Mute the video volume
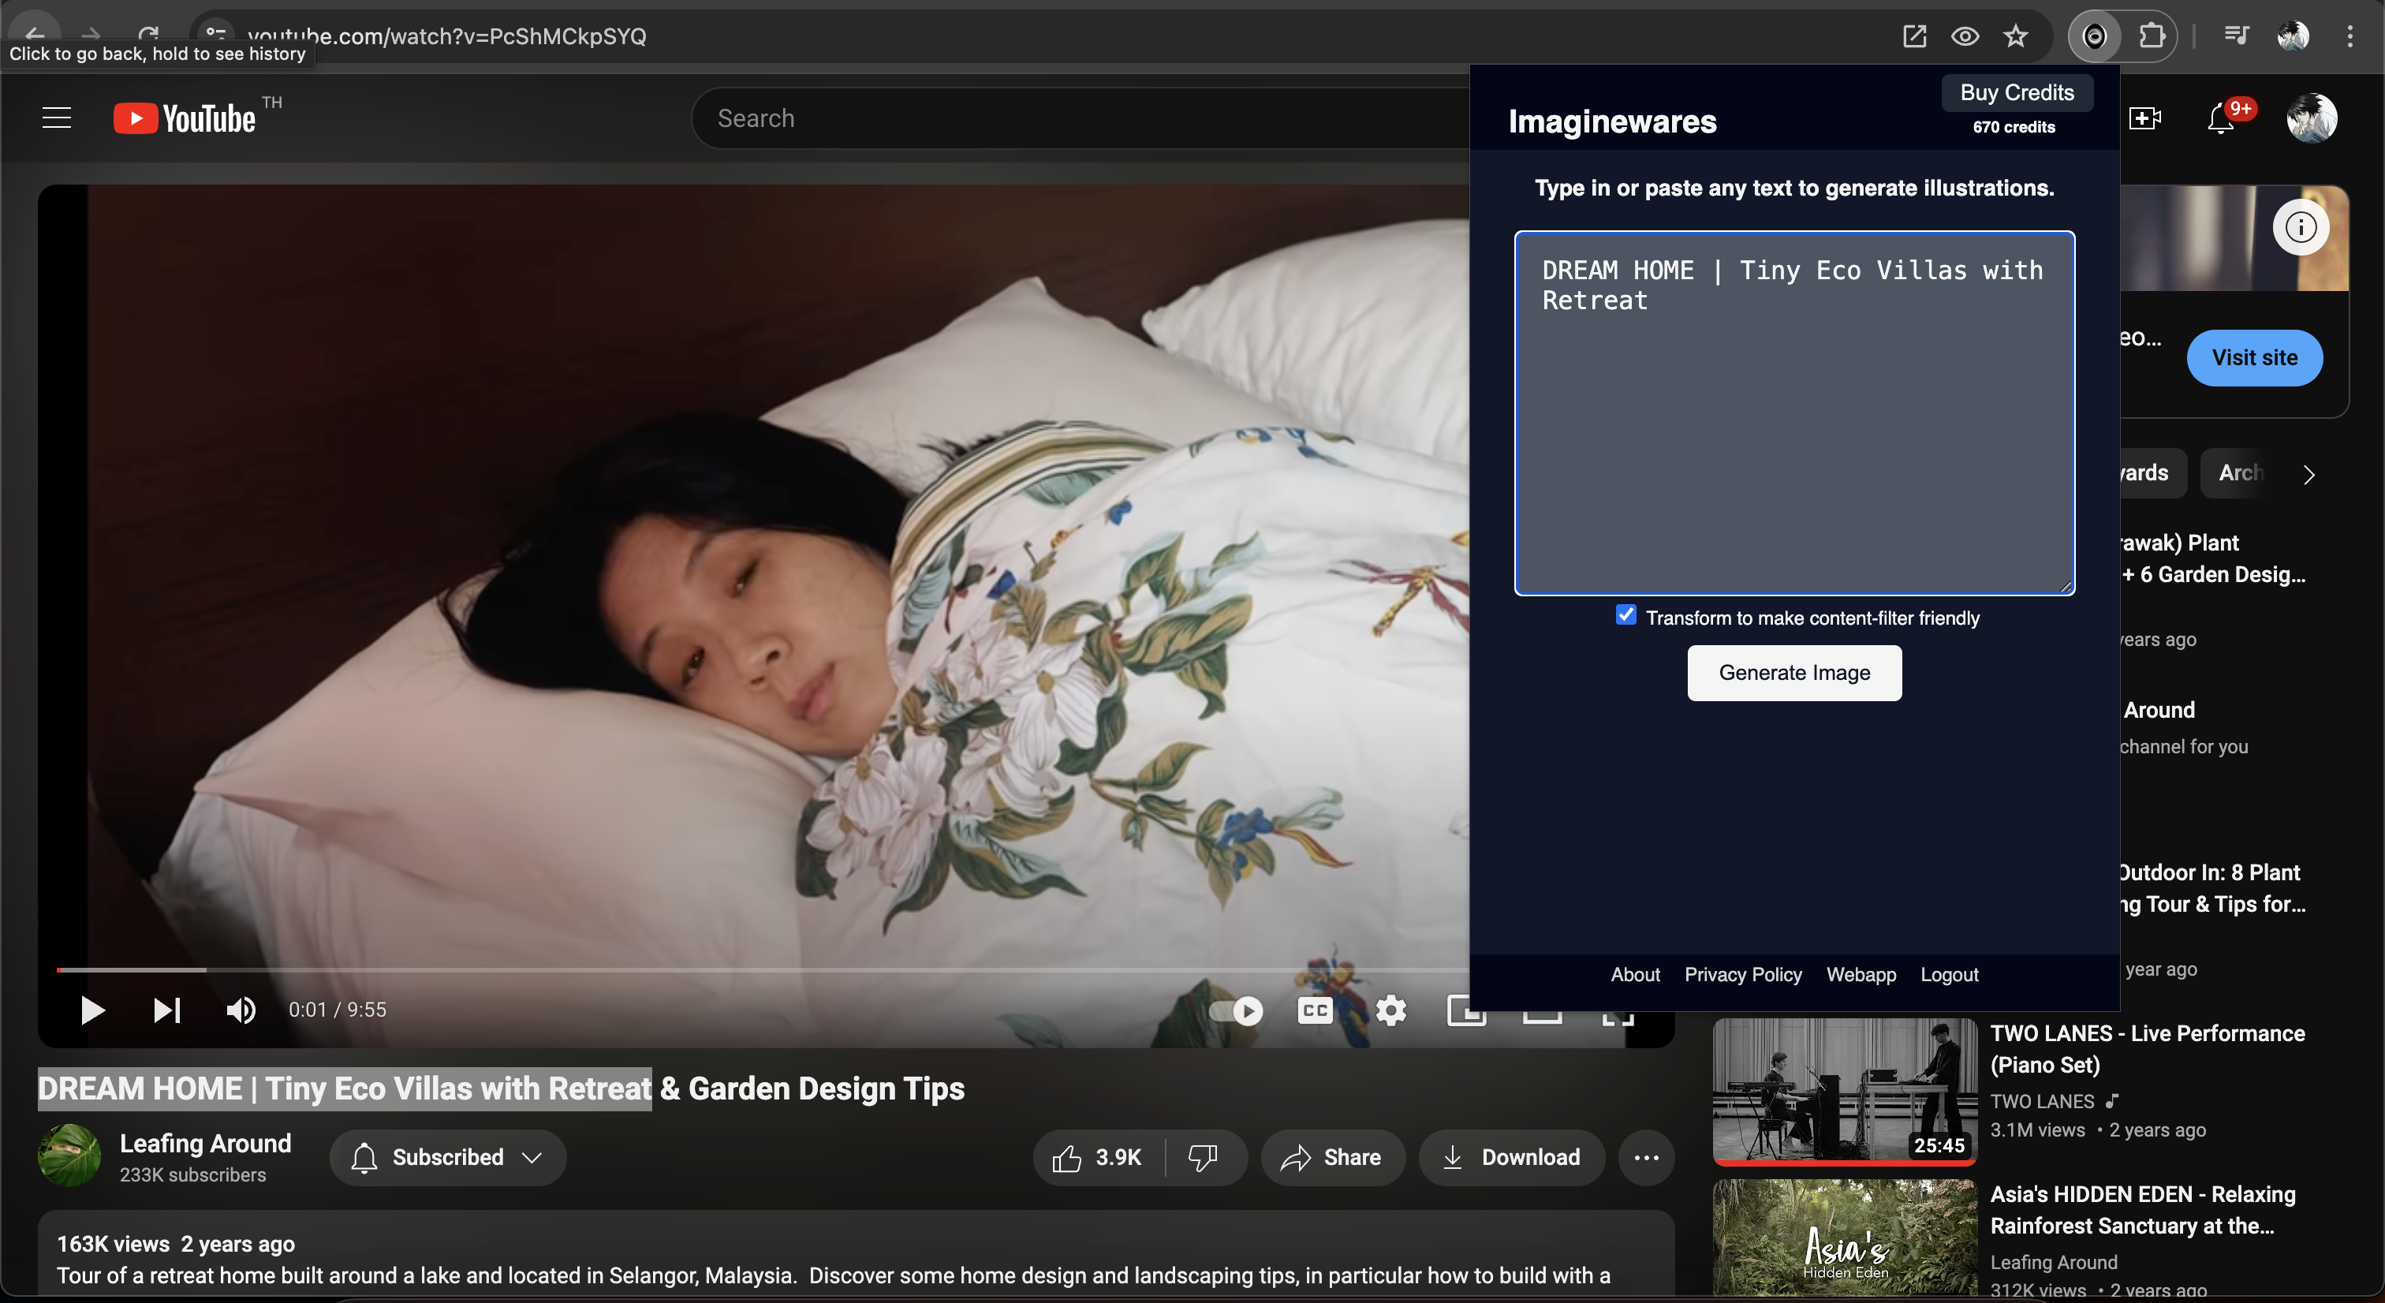The height and width of the screenshot is (1303, 2385). coord(241,1010)
